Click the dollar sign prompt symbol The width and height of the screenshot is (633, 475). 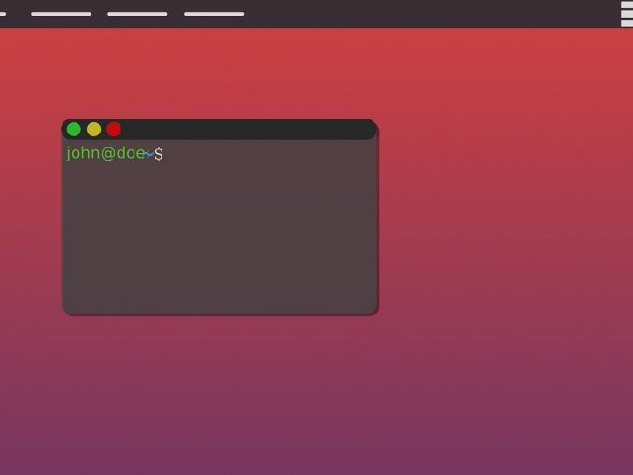pos(159,154)
